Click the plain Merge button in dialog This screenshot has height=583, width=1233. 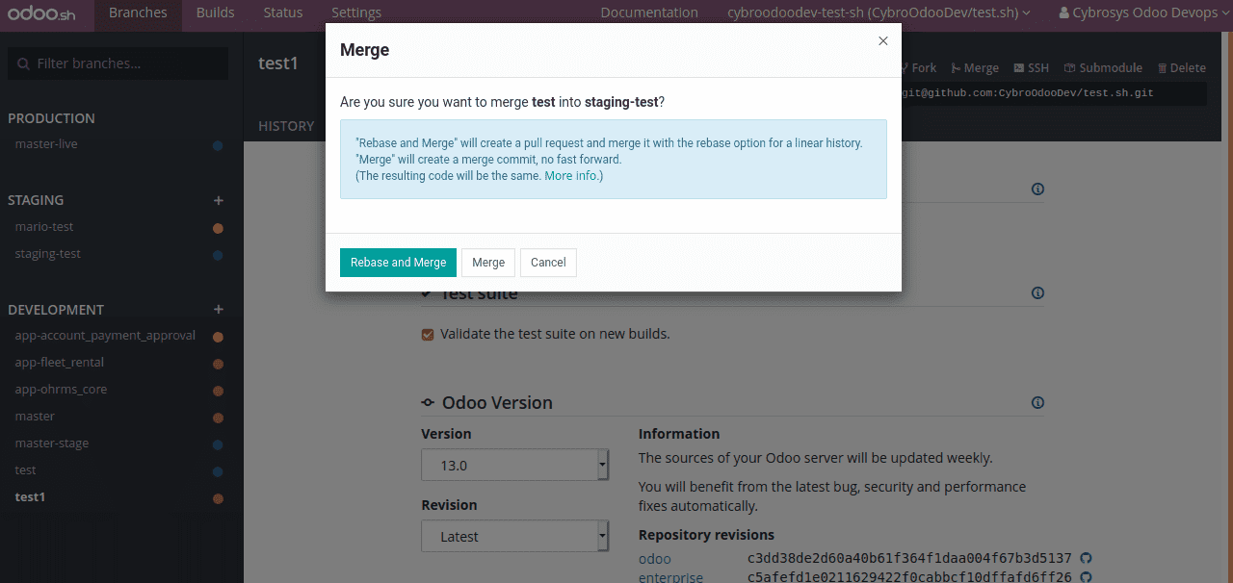(x=488, y=263)
